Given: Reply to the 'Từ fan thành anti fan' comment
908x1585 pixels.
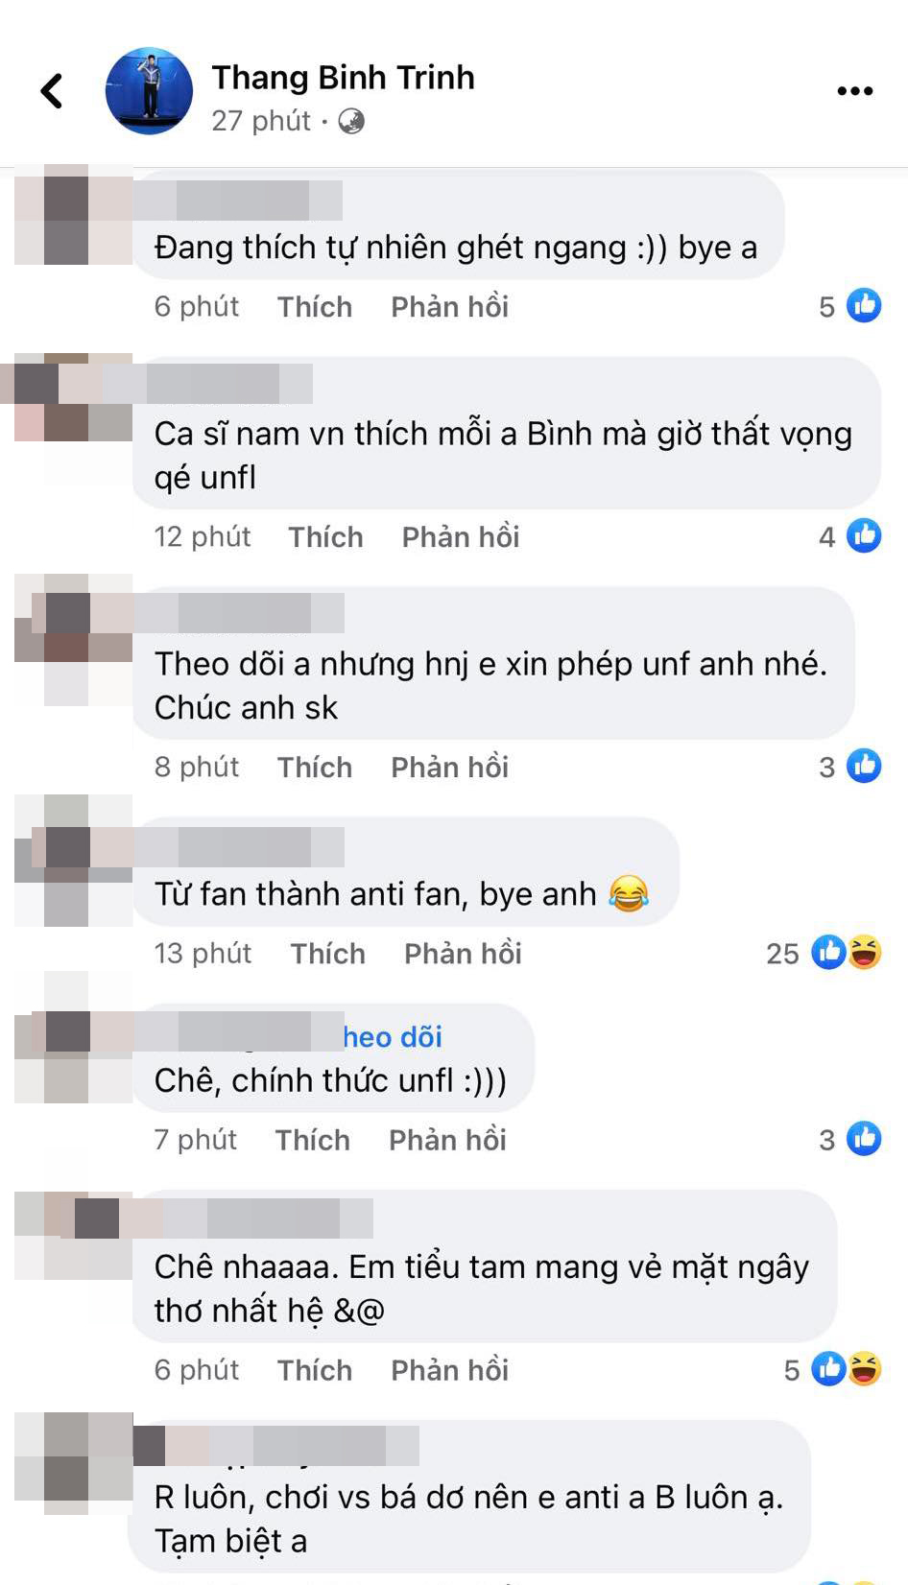Looking at the screenshot, I should 463,954.
